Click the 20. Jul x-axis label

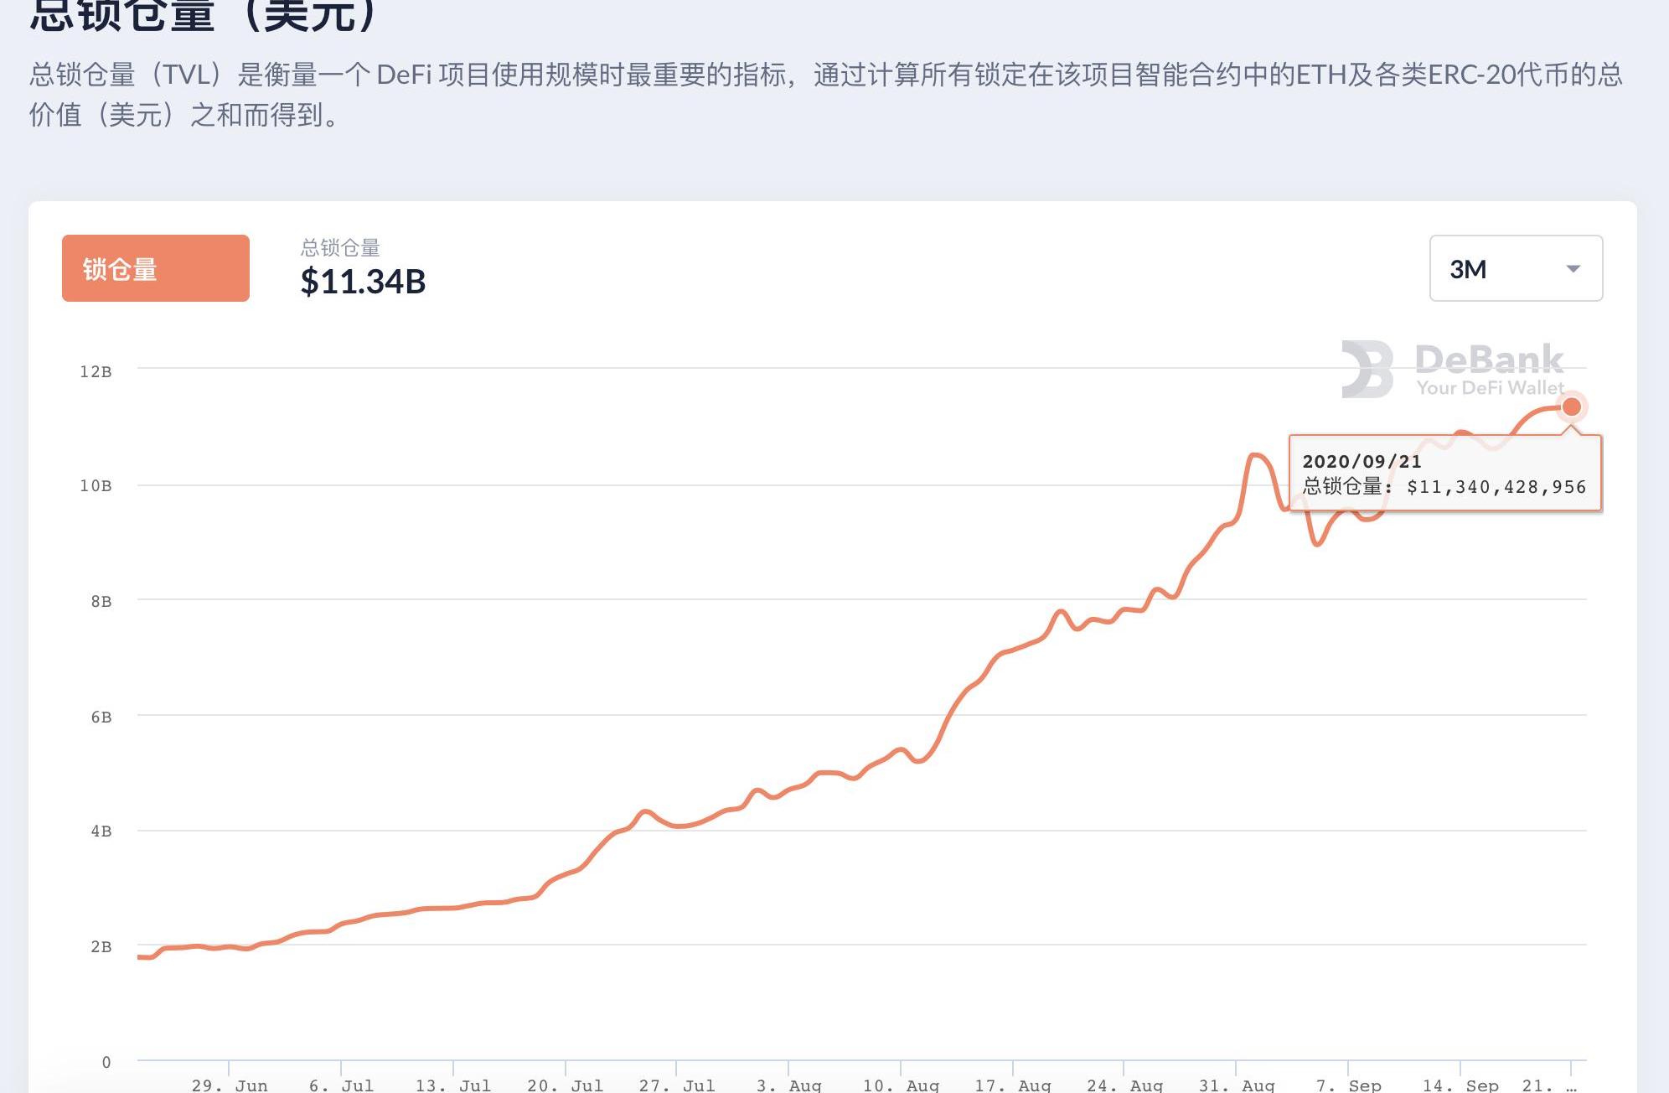pyautogui.click(x=566, y=1085)
